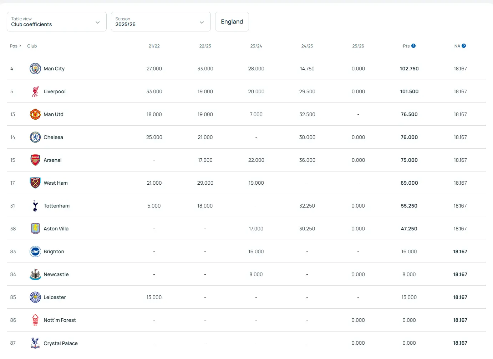Click Man City's 102.750 points total
The width and height of the screenshot is (493, 359).
409,69
